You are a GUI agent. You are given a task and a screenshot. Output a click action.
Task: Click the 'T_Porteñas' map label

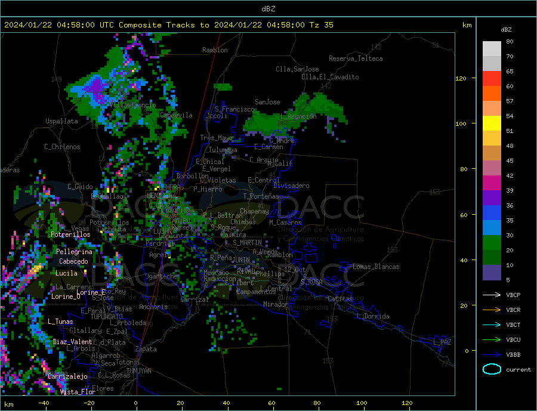pos(261,196)
